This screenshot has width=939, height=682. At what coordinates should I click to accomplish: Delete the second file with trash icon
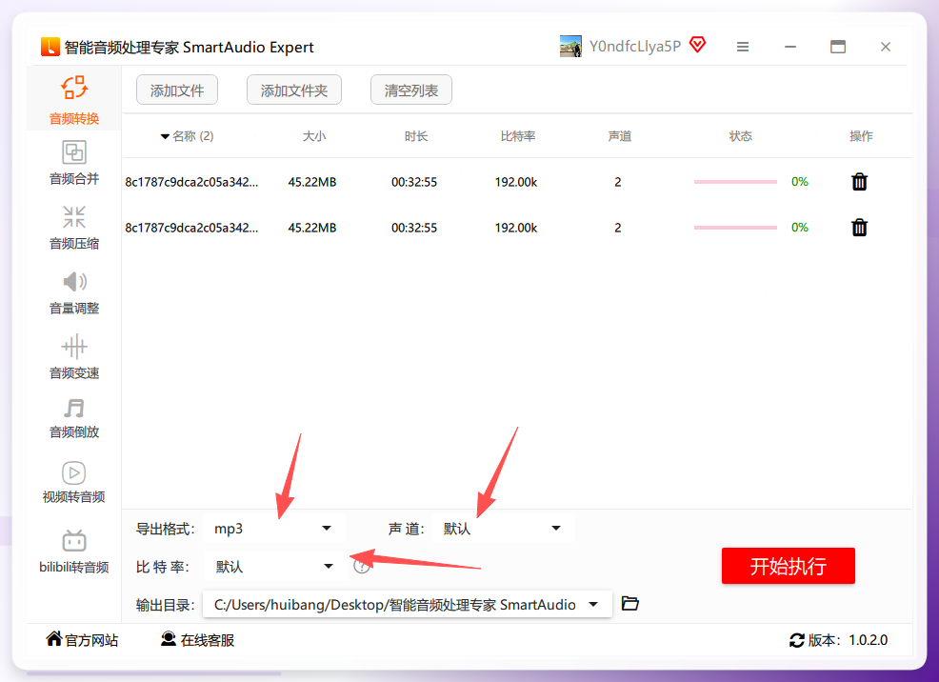pos(859,228)
